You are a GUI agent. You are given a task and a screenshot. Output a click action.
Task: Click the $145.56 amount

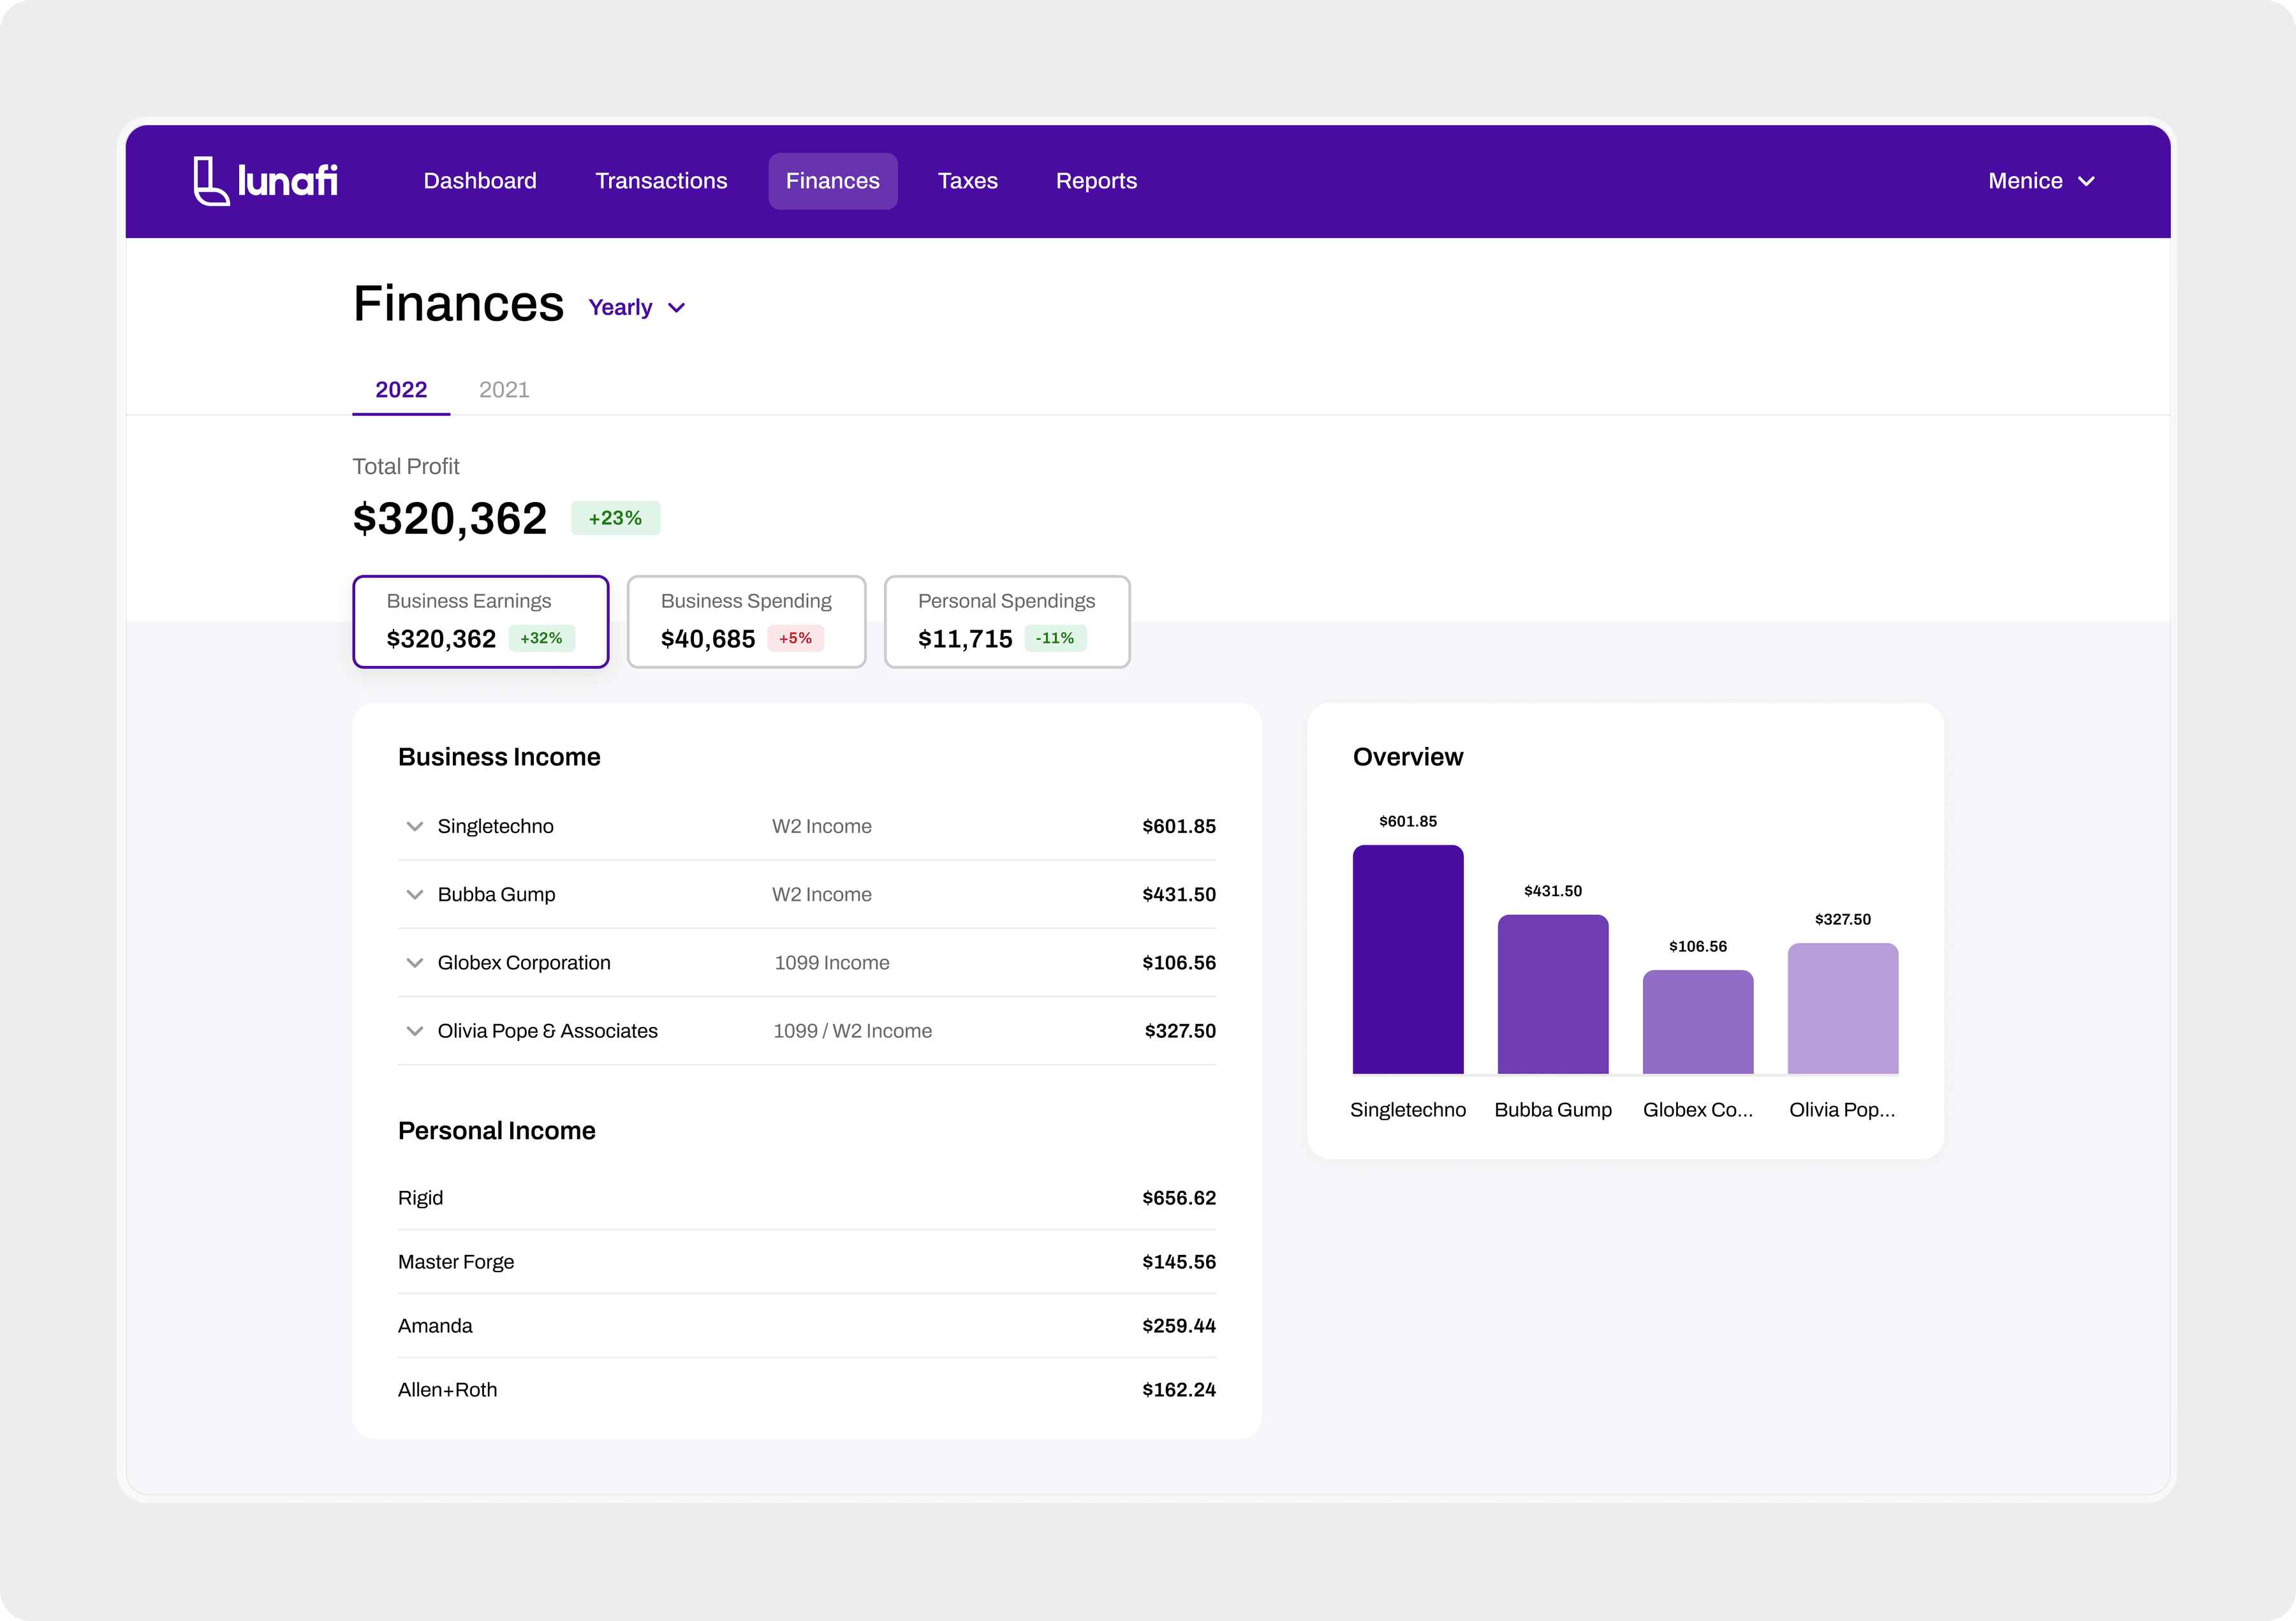point(1179,1262)
